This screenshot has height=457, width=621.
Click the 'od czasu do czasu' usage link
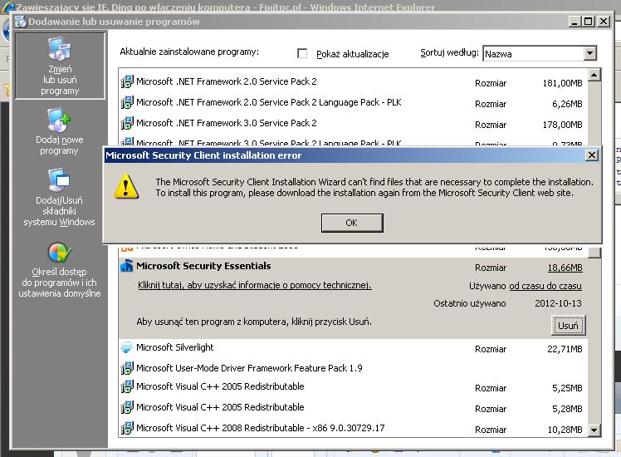pos(545,286)
